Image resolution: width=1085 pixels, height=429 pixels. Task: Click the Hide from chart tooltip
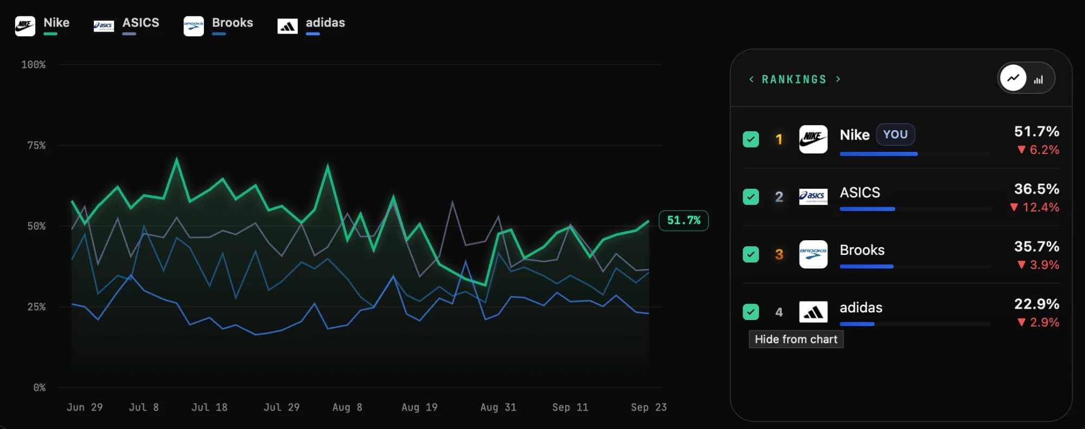pyautogui.click(x=796, y=340)
